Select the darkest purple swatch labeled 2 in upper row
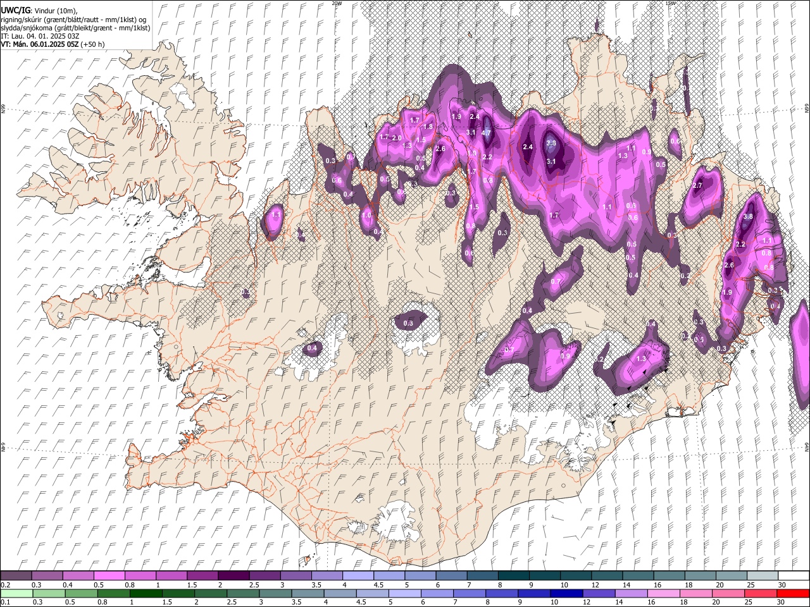810x607 pixels. [233, 576]
